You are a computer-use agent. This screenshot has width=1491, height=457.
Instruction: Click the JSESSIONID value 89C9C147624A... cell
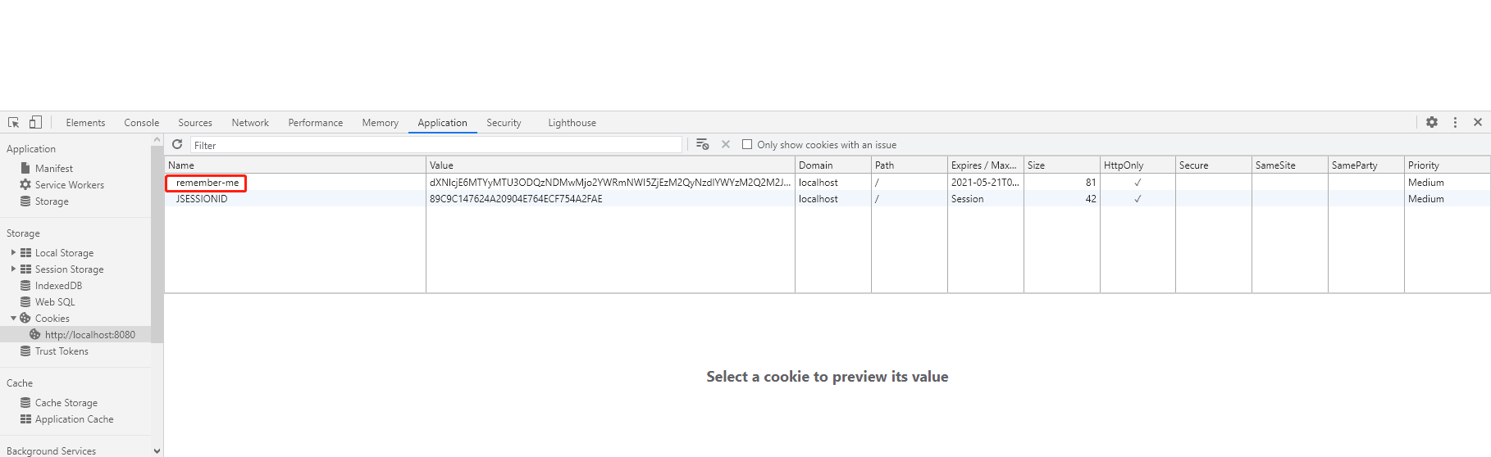point(610,198)
